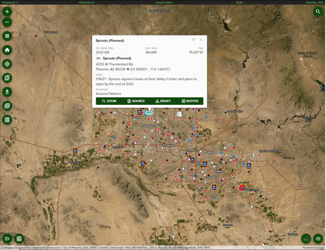Expand the legend list icon at bottom-right
326x250 pixels.
pos(318,239)
